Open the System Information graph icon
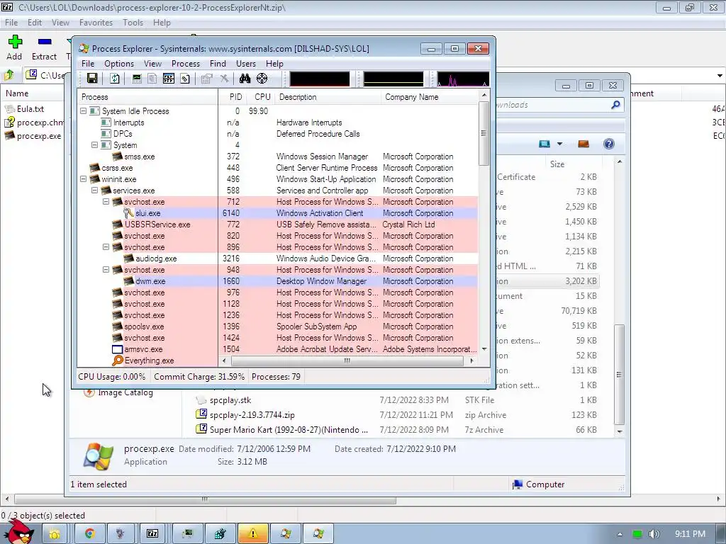The height and width of the screenshot is (544, 726). [137, 78]
